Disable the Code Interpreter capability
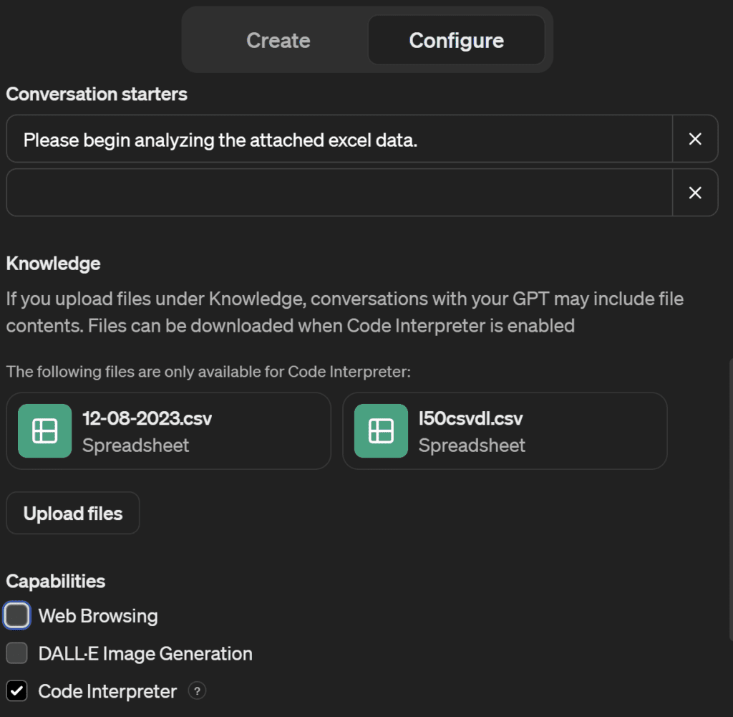 [16, 690]
